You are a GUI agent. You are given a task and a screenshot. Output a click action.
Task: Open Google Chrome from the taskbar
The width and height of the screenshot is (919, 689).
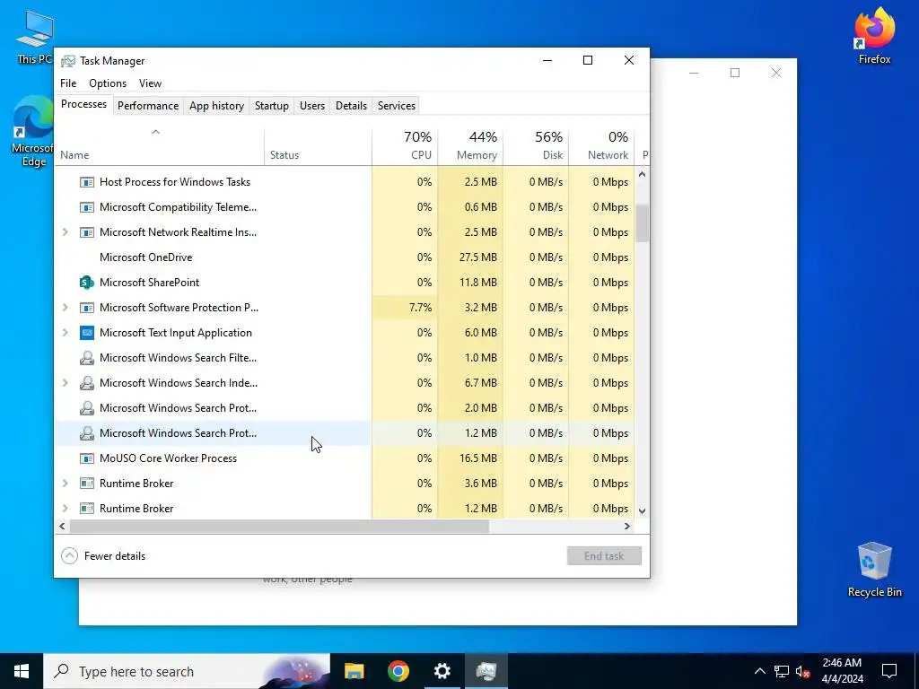pos(398,671)
